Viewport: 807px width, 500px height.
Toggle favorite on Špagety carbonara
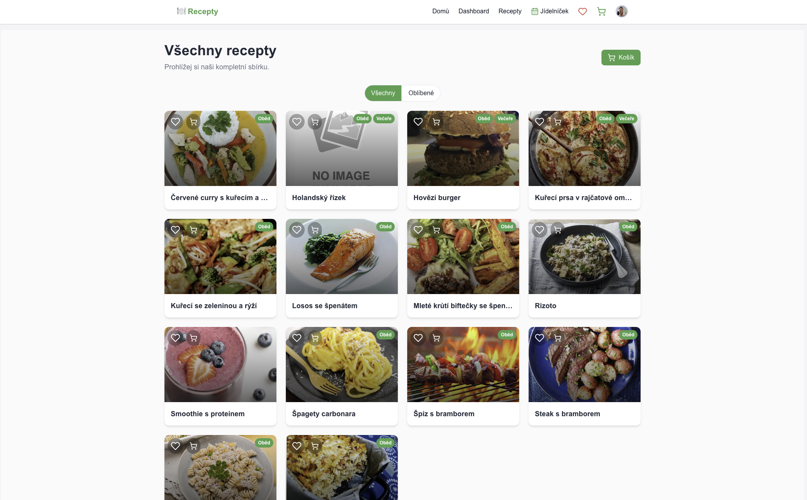[x=297, y=338]
